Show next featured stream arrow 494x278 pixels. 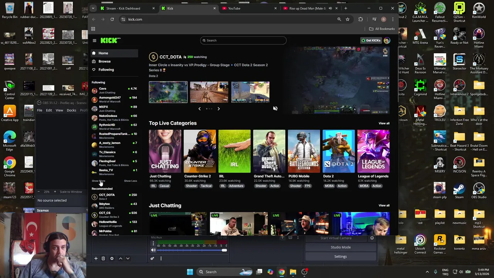[x=218, y=109]
